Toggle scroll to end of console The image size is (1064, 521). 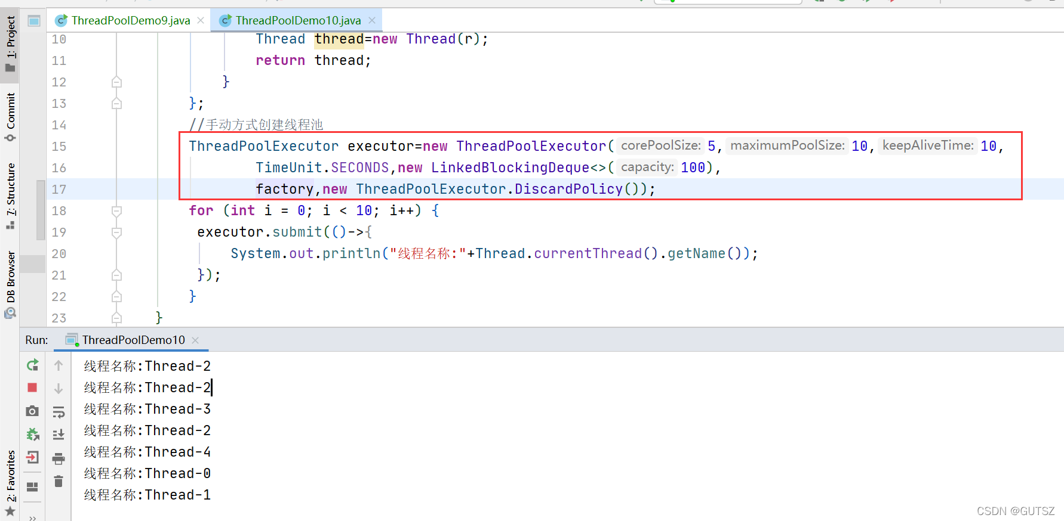[59, 435]
